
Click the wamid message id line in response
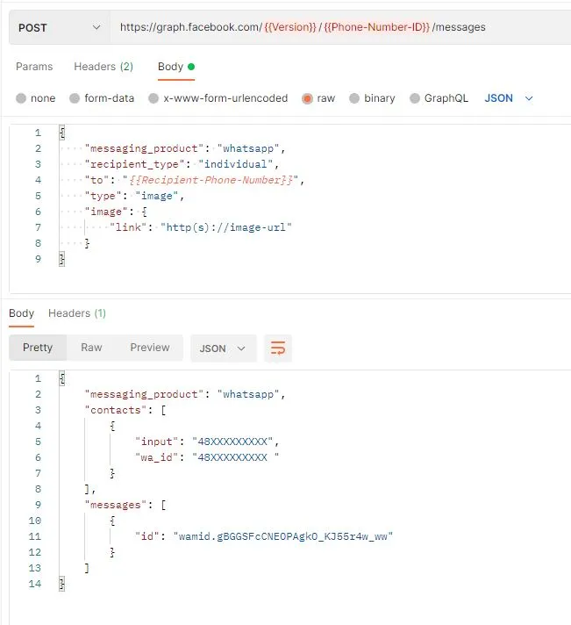point(263,536)
